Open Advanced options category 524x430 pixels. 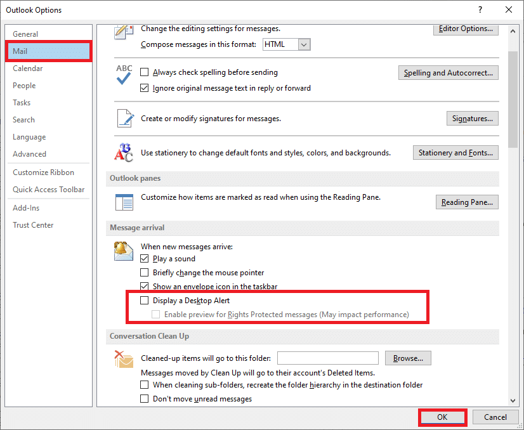[48, 154]
